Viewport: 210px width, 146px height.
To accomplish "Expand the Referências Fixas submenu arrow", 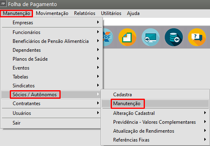I will pos(205,140).
